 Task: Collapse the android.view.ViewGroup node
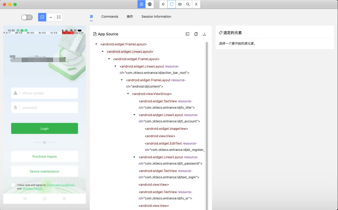128,94
